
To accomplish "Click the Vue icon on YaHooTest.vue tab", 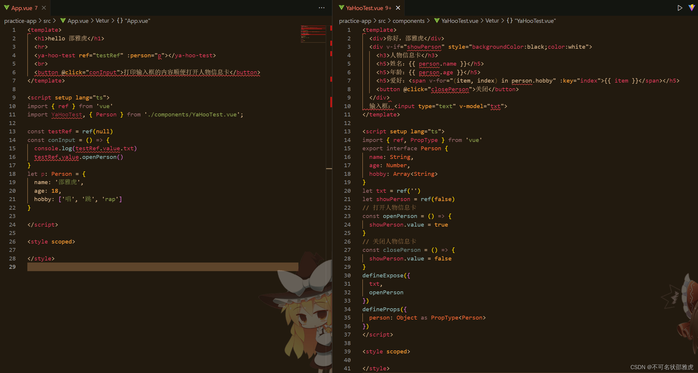I will [342, 8].
